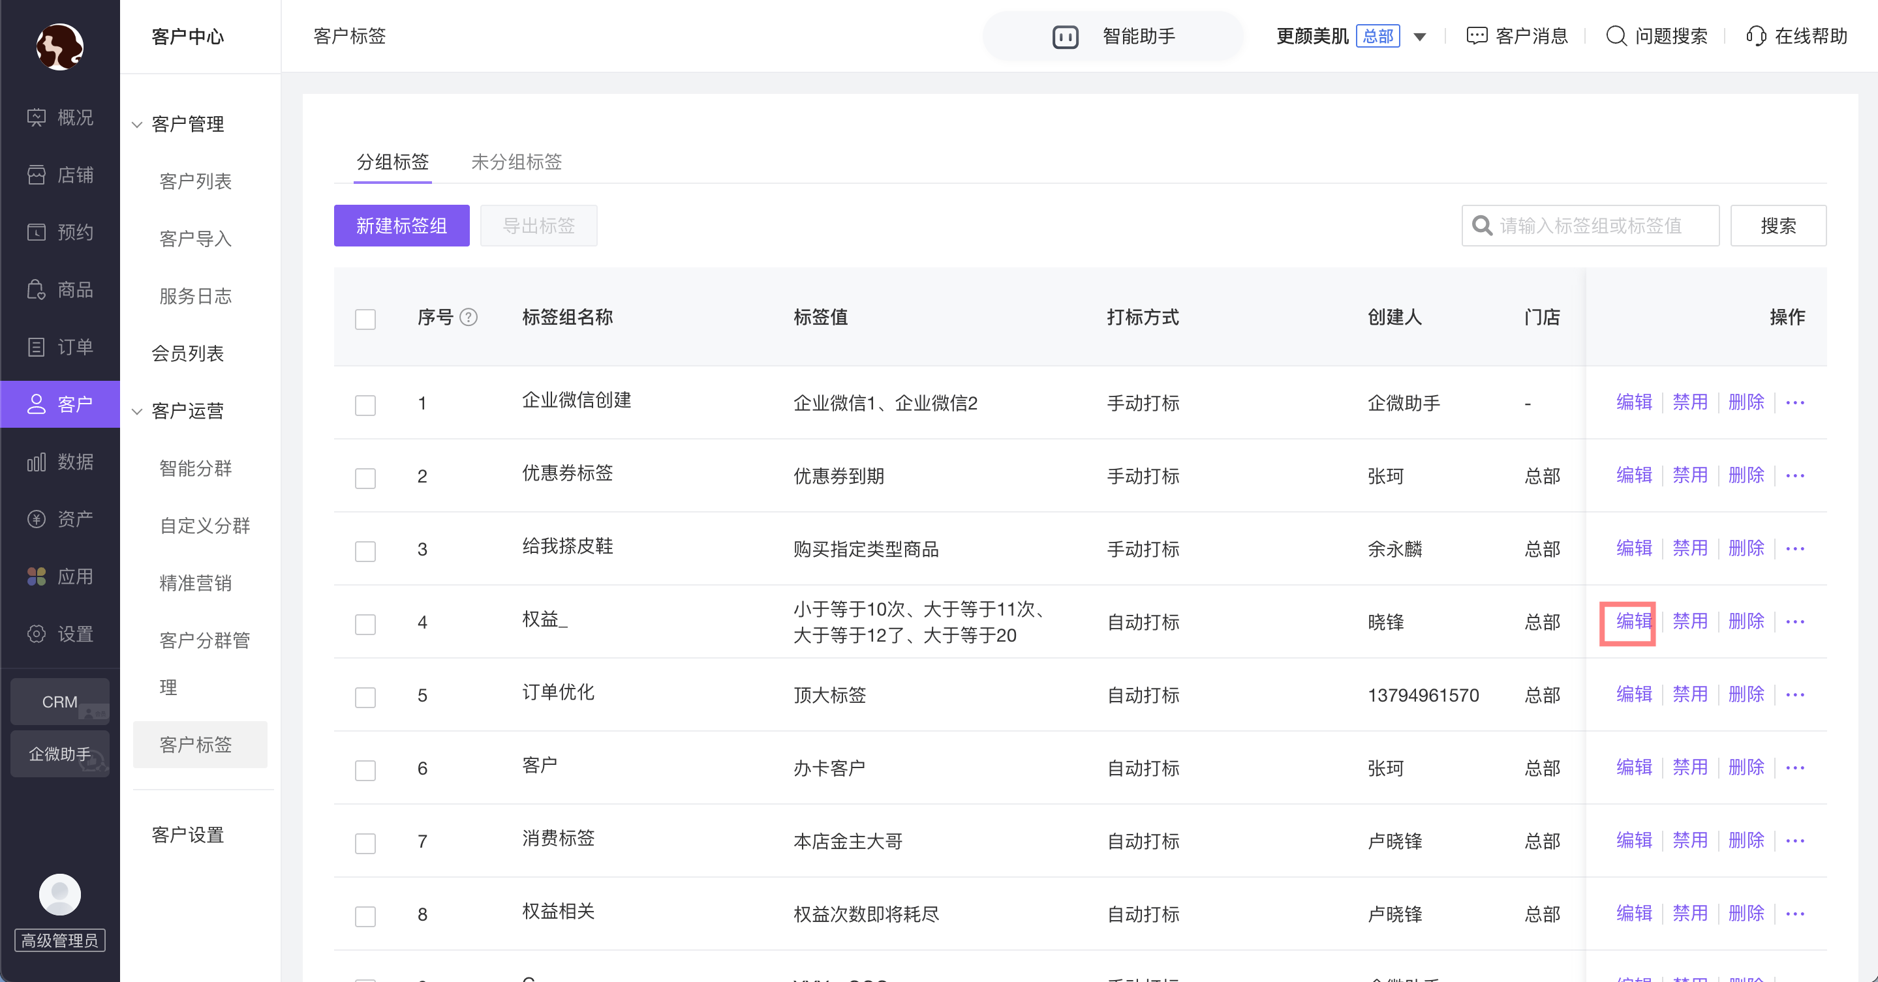Tick checkbox for row 企业微信创建
The image size is (1878, 982).
tap(365, 405)
